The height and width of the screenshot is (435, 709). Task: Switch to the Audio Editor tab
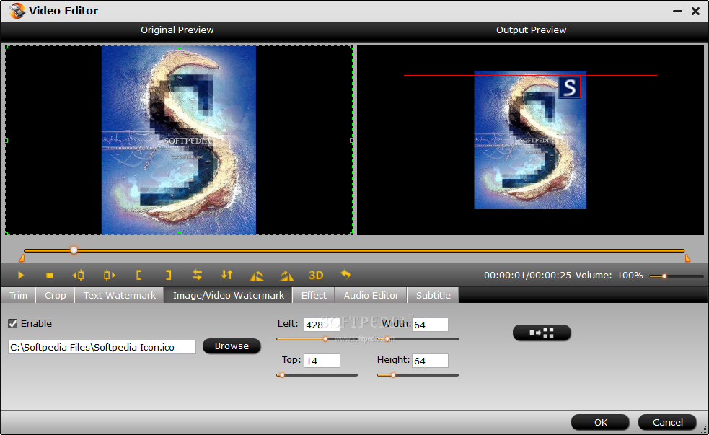click(x=371, y=295)
